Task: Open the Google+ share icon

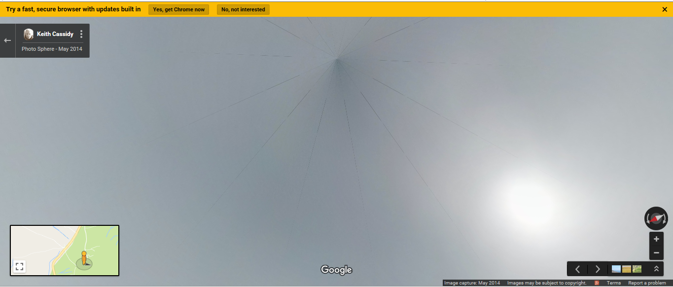Action: pos(597,283)
